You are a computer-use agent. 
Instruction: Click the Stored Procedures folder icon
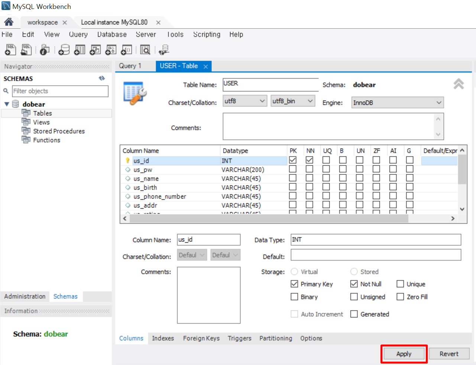pyautogui.click(x=26, y=131)
